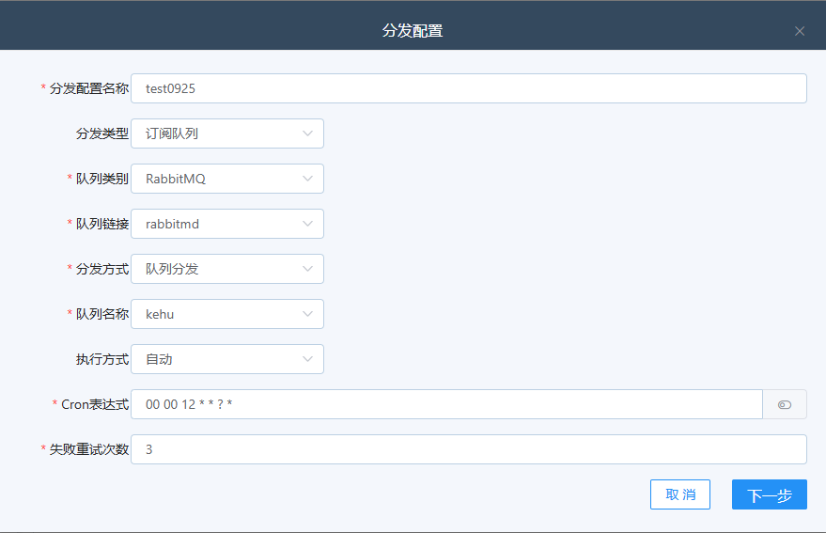Screen dimensions: 826x533
Task: Click the 失败重试次数 label
Action: tap(89, 449)
